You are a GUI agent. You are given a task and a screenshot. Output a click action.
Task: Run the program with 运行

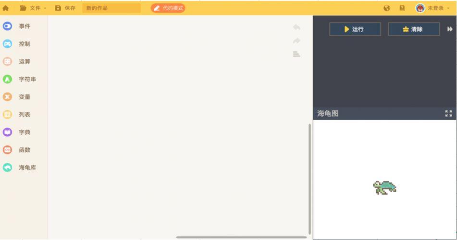(x=355, y=29)
